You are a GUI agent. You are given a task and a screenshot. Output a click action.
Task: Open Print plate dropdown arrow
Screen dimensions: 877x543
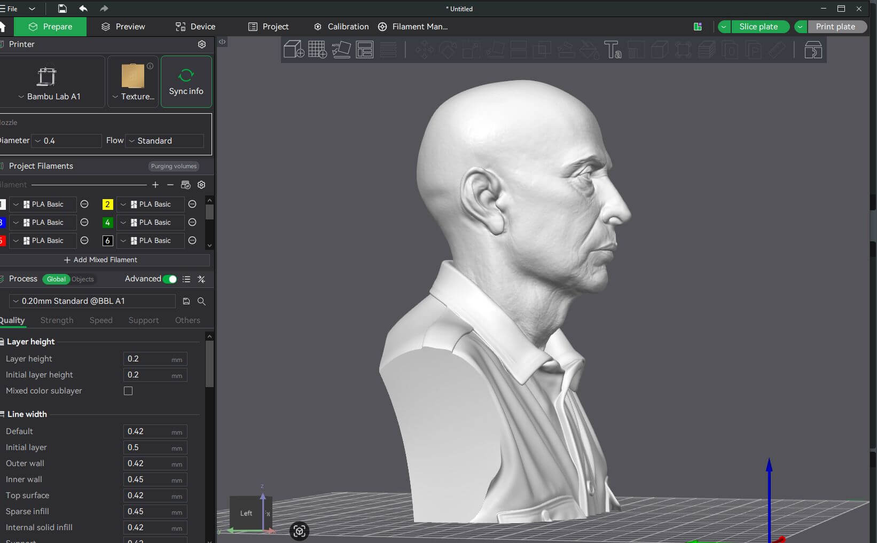coord(800,27)
